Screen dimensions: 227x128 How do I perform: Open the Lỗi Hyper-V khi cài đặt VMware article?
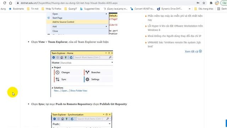point(175,28)
